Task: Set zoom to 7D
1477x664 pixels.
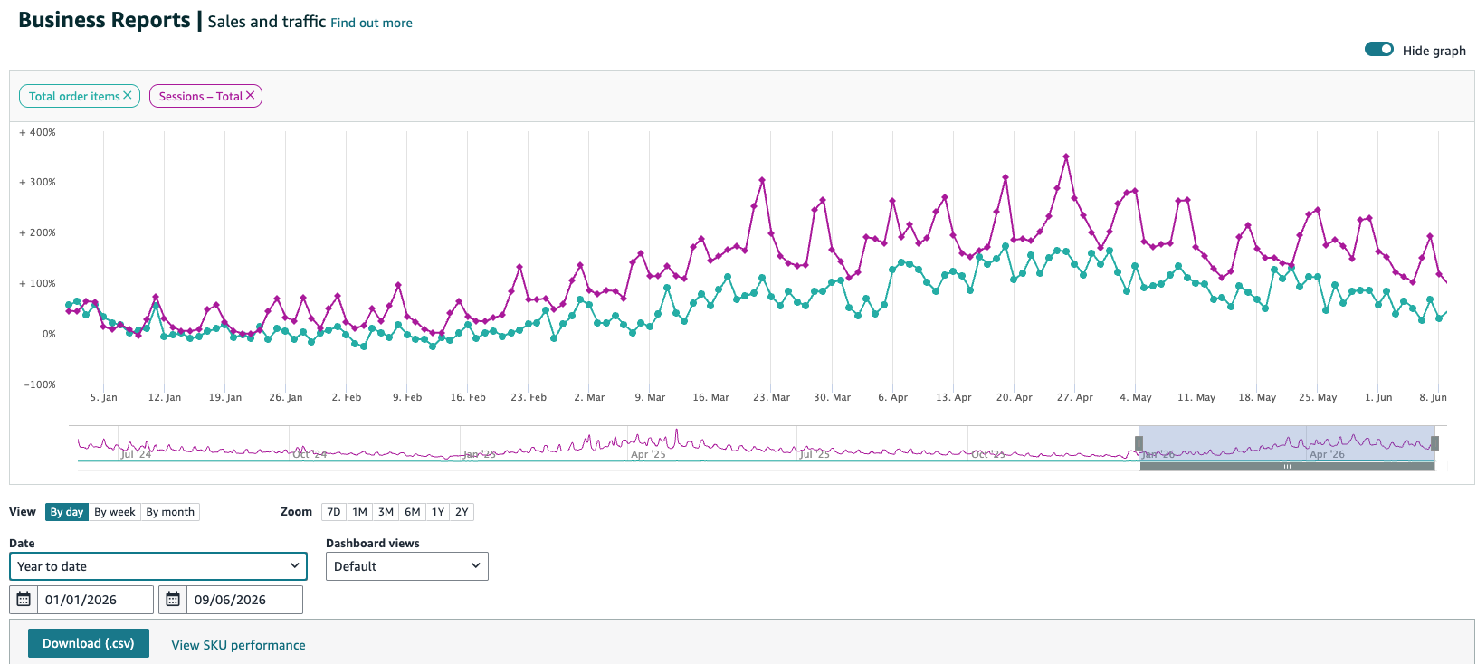Action: [334, 512]
